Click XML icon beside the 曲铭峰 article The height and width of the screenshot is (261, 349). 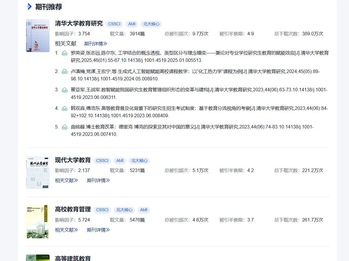[64, 127]
